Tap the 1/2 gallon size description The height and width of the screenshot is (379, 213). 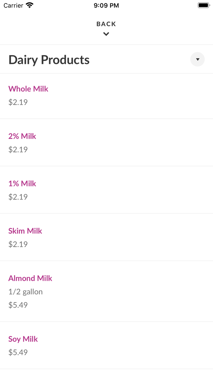(26, 292)
